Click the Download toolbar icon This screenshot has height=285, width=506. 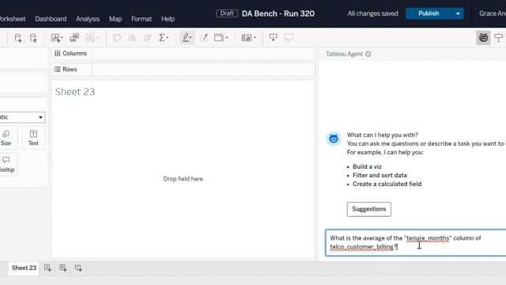(274, 37)
